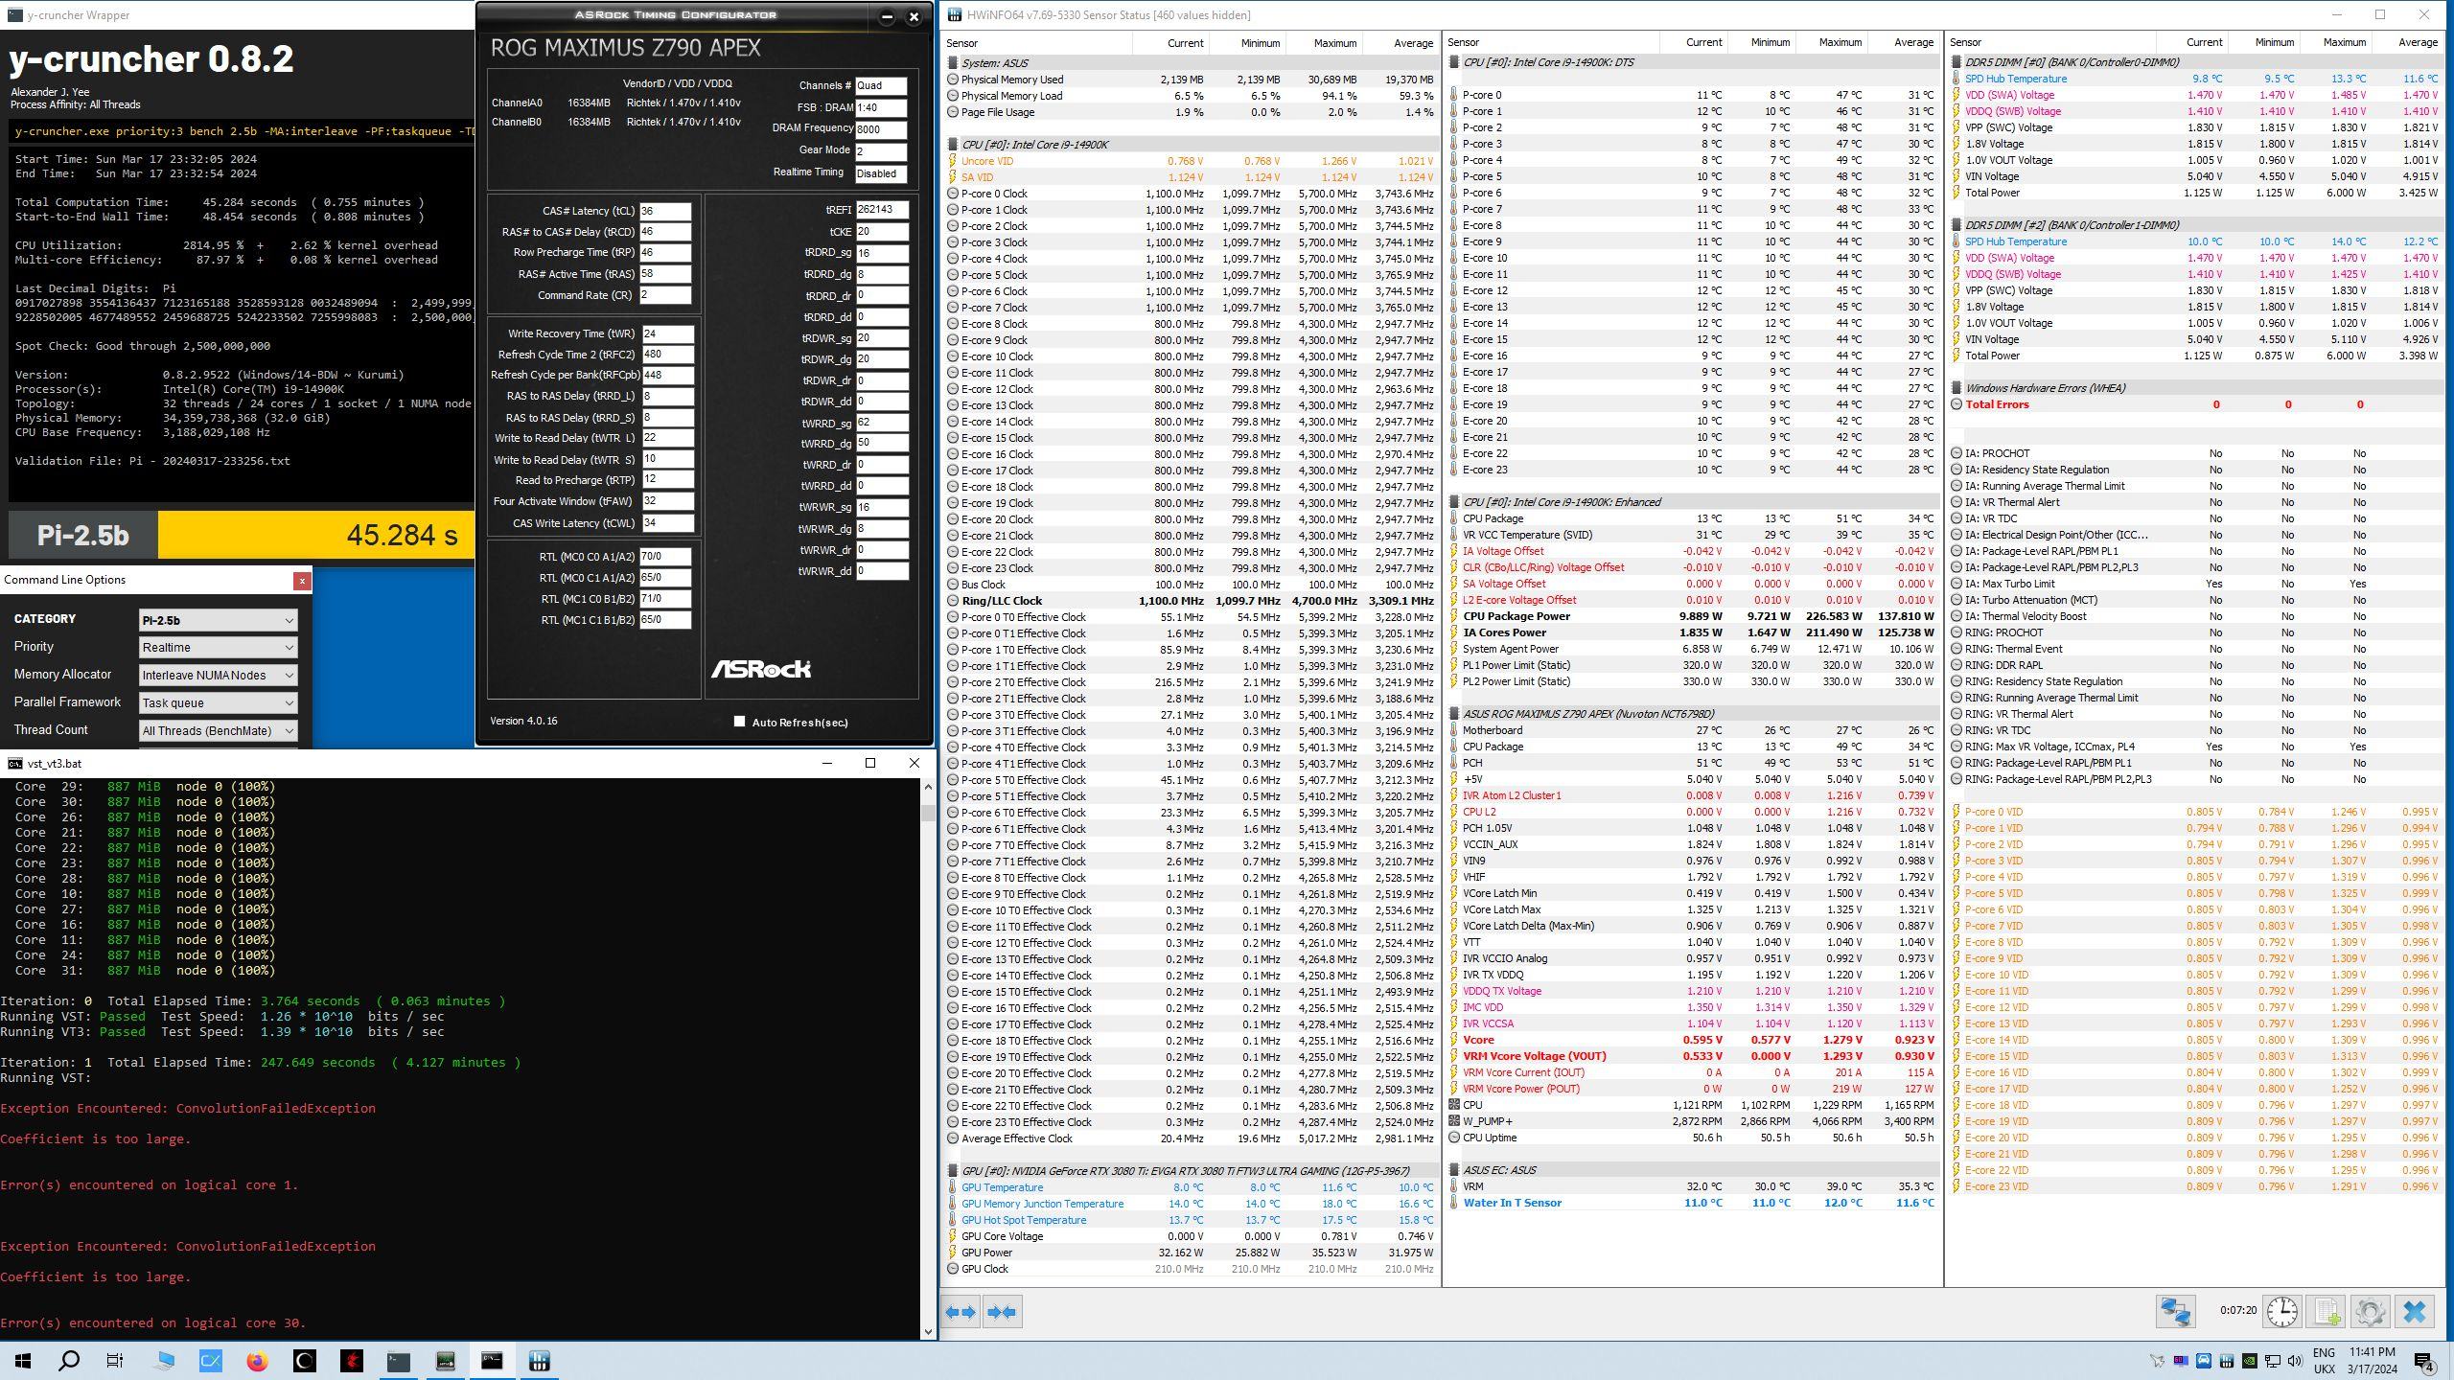Click the Average column header in left panel
The height and width of the screenshot is (1380, 2454).
pos(1412,43)
